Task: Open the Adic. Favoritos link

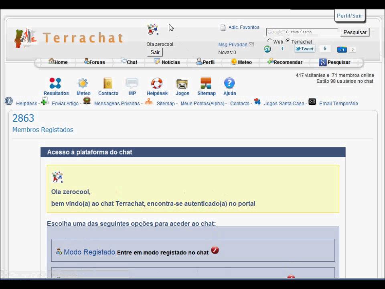Action: (244, 27)
